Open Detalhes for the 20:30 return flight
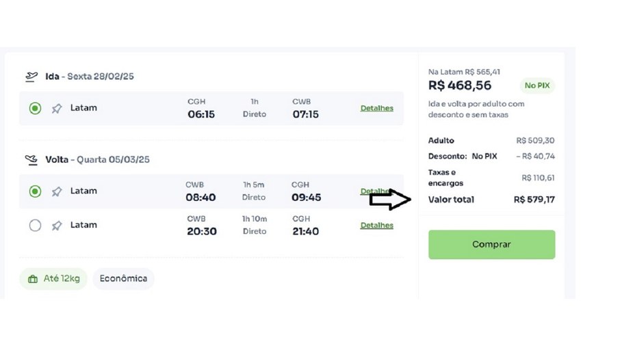 coord(376,225)
